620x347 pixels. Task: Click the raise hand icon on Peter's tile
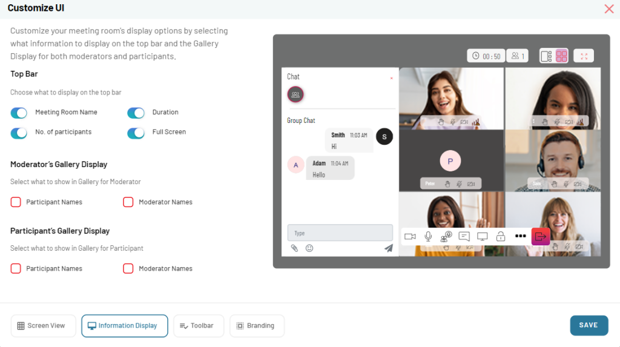(447, 184)
